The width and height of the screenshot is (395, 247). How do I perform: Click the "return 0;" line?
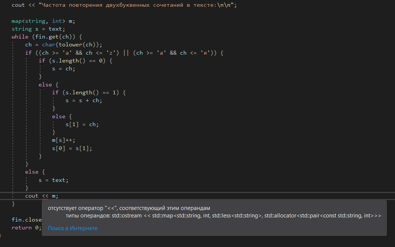coord(27,228)
